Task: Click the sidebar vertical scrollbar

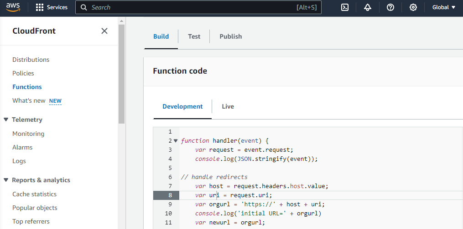Action: [122, 74]
